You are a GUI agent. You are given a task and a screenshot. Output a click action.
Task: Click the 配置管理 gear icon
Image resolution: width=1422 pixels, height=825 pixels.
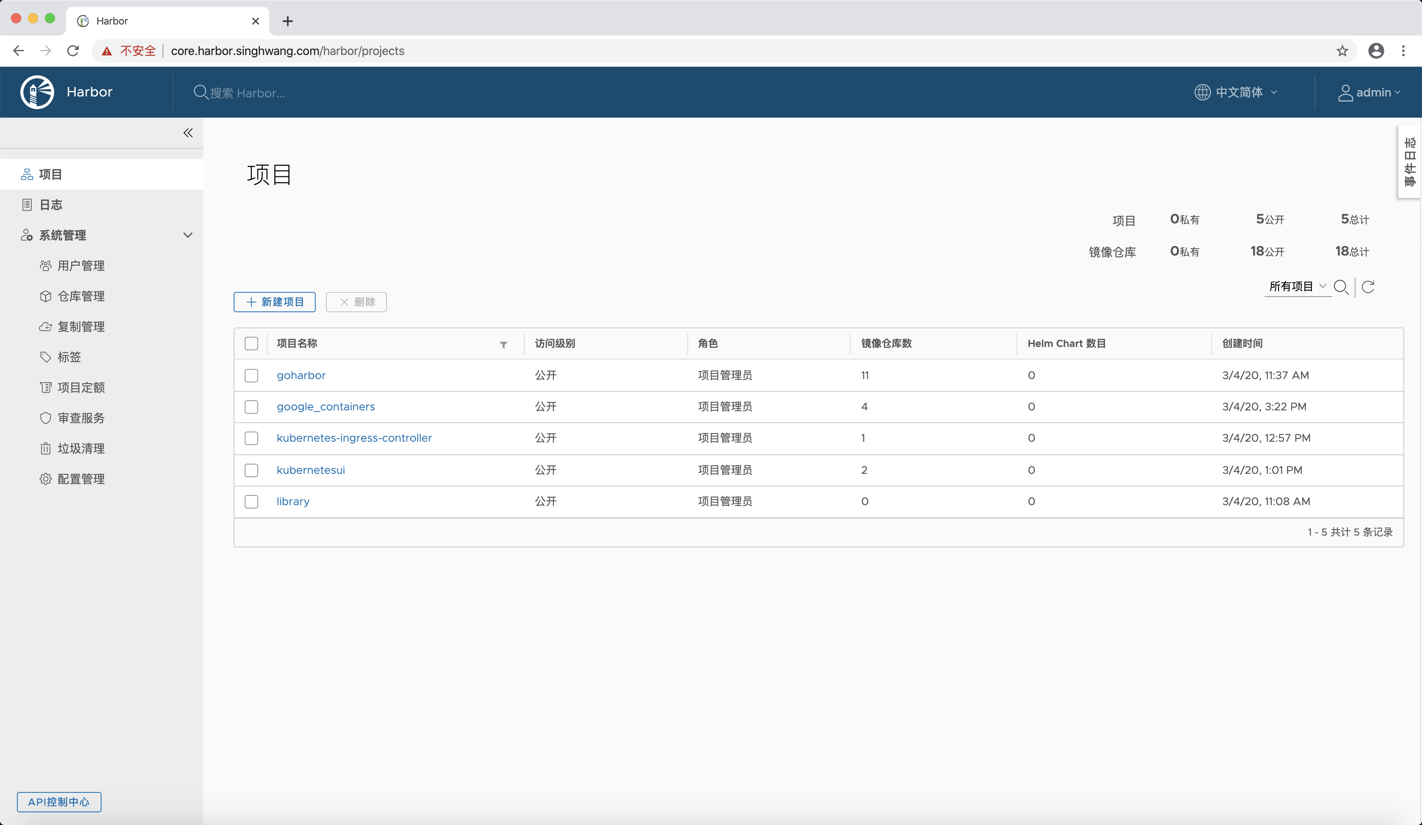click(46, 479)
